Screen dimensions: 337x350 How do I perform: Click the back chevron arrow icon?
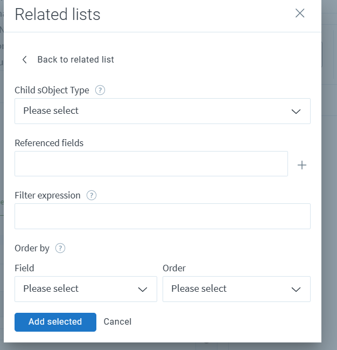pos(25,60)
